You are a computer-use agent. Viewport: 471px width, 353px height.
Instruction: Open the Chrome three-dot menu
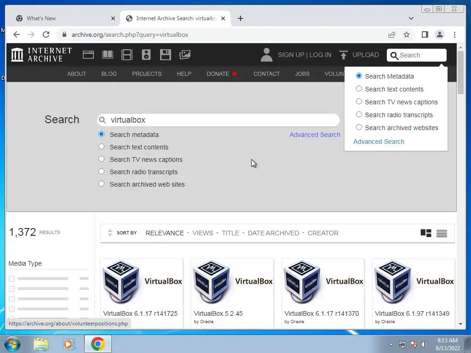click(x=454, y=34)
